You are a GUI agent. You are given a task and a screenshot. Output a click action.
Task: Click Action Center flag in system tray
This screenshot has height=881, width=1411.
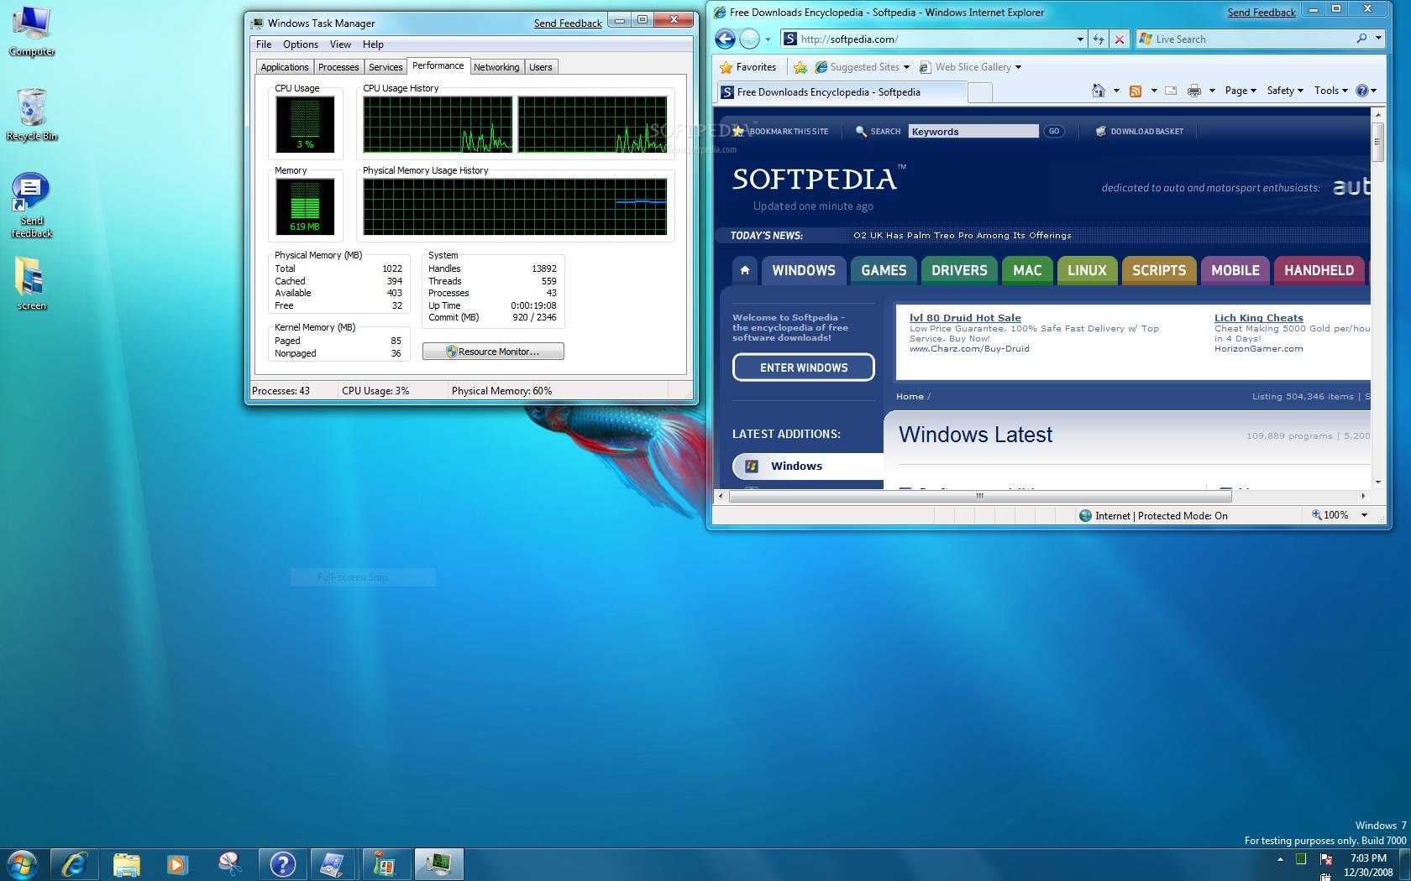(x=1326, y=858)
